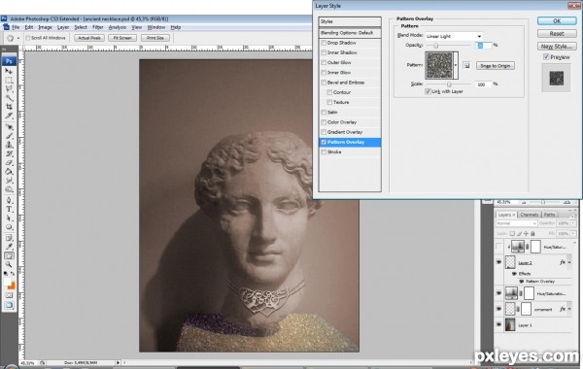Expand ornament layer effects arrow
The height and width of the screenshot is (369, 583).
pyautogui.click(x=569, y=309)
